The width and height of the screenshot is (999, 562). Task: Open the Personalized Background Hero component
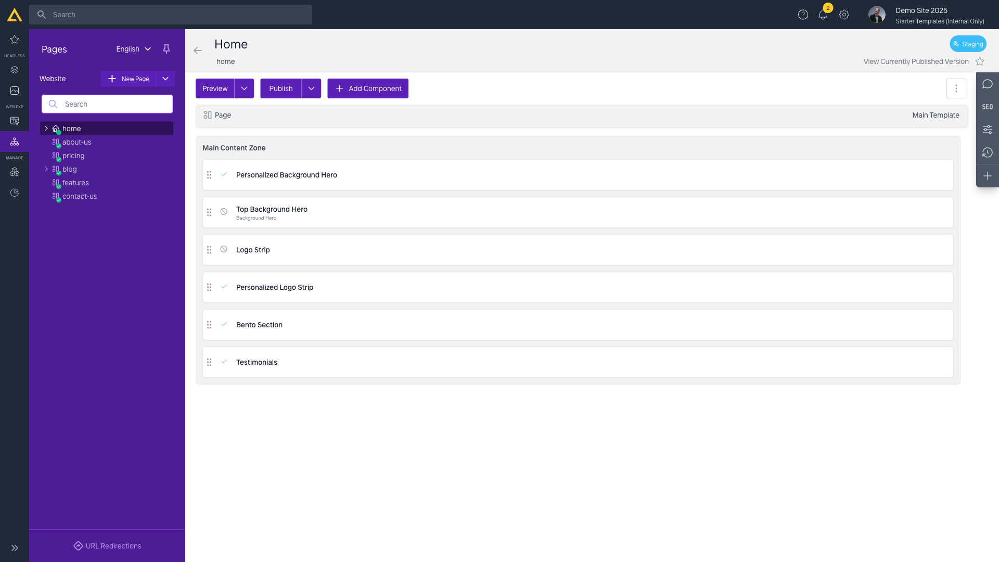click(578, 175)
